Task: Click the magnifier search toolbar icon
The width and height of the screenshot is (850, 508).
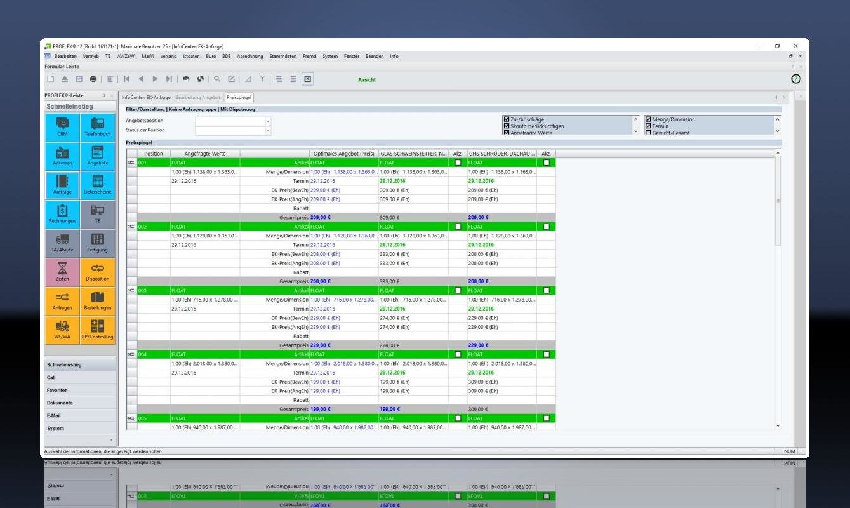Action: (217, 79)
